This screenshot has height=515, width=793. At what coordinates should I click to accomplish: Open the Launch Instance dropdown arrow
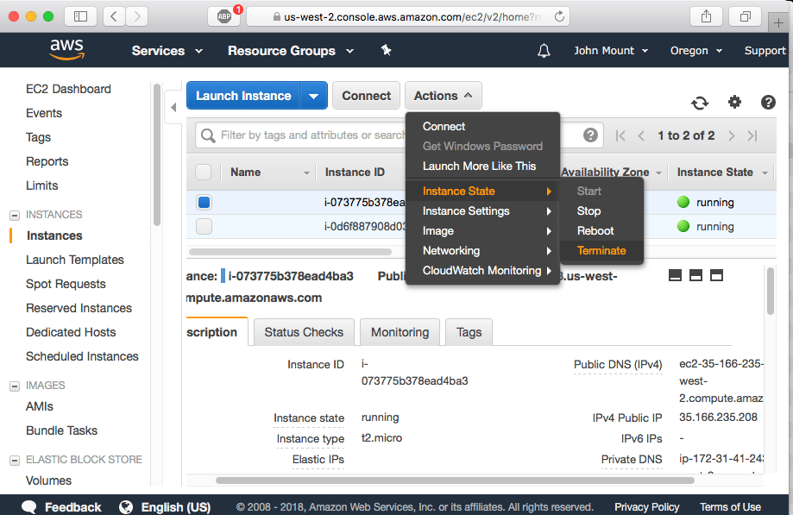[313, 96]
